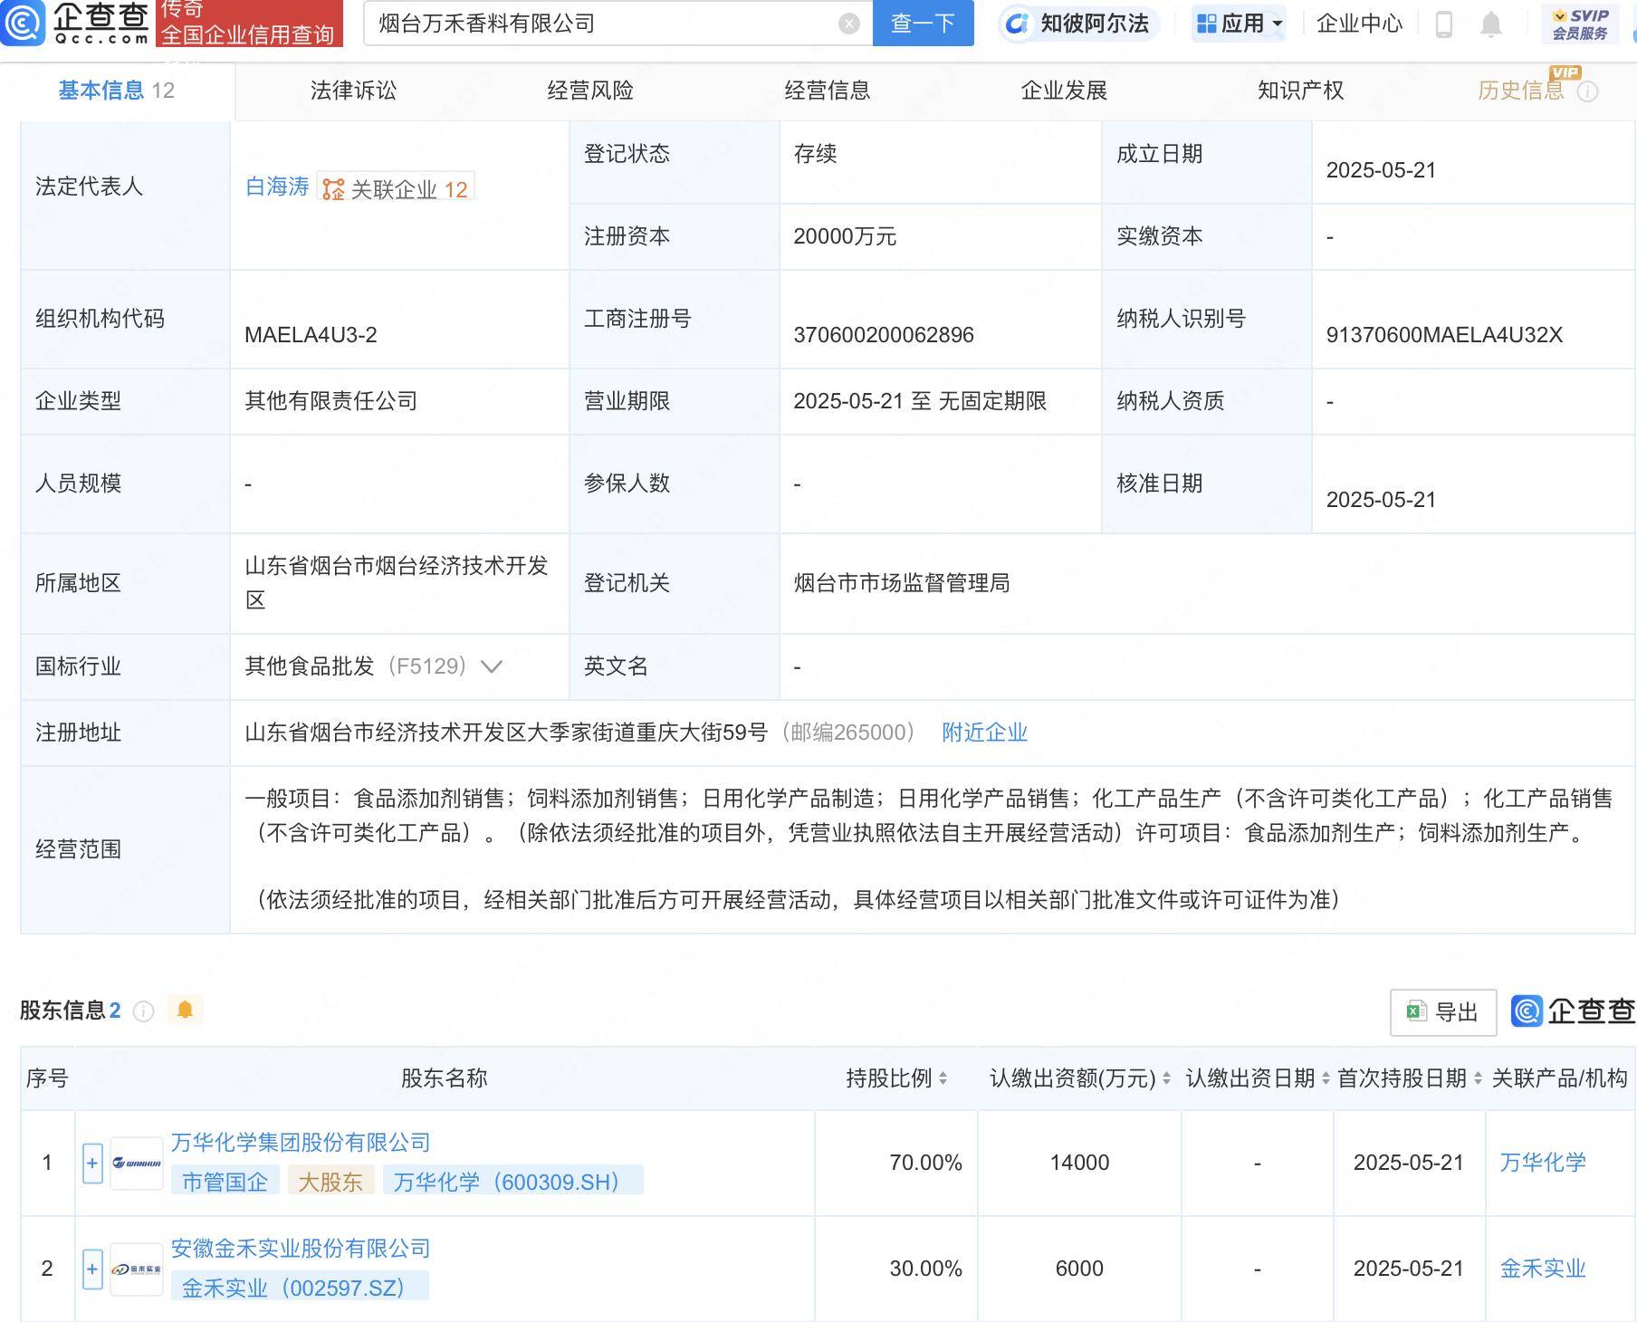This screenshot has height=1322, width=1637.
Task: Toggle shareholder change alert bell
Action: pyautogui.click(x=186, y=1010)
